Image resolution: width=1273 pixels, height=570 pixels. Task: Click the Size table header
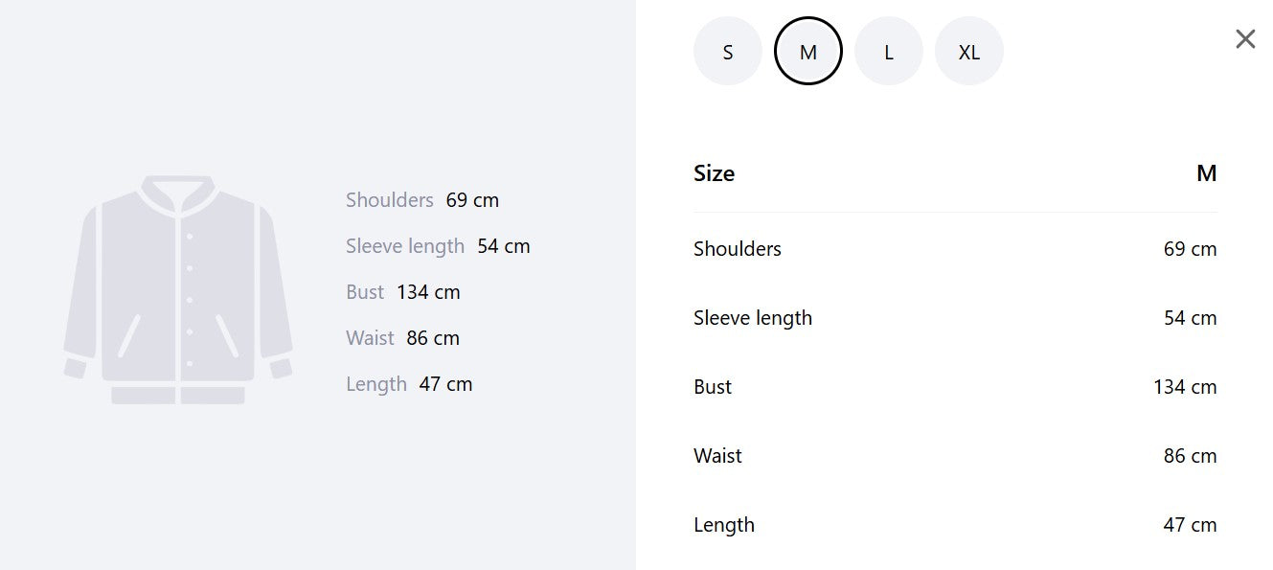click(956, 173)
